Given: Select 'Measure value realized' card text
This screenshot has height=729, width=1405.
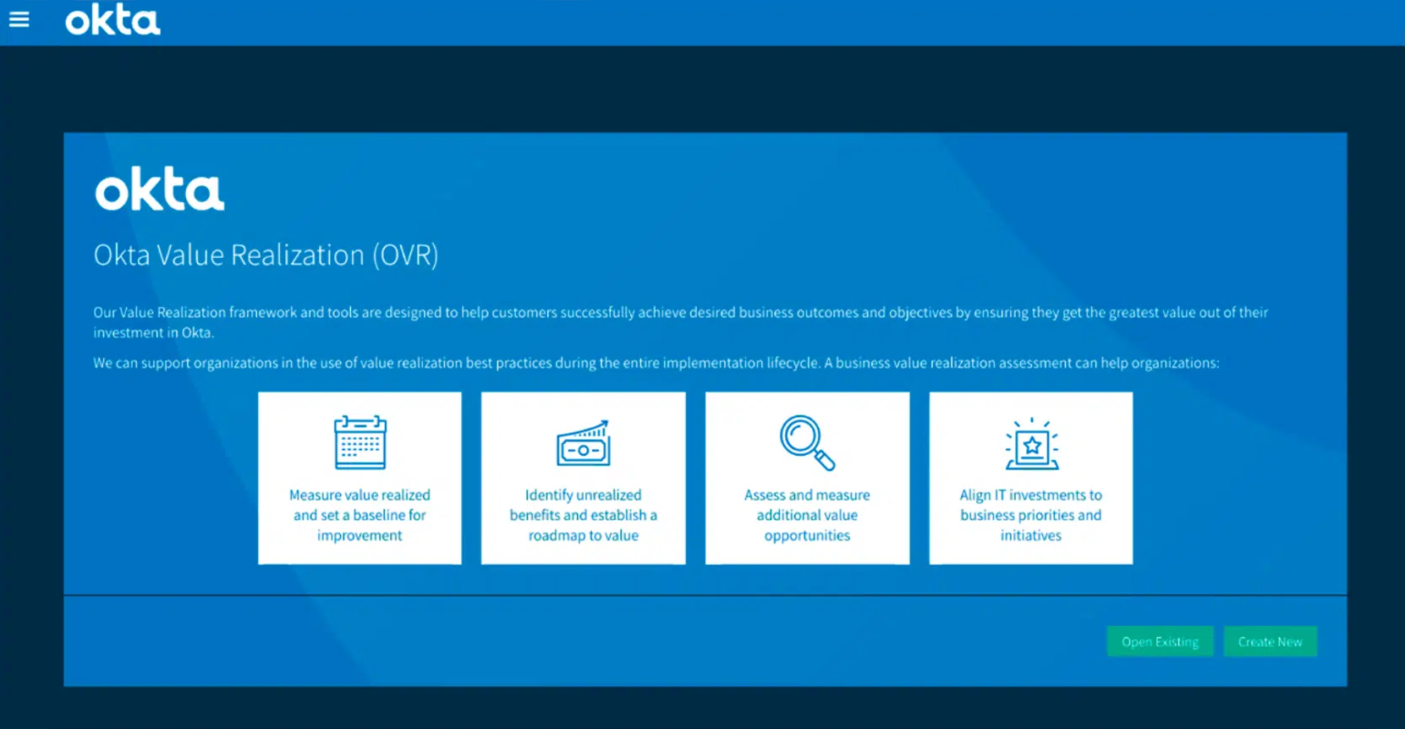Looking at the screenshot, I should (359, 515).
